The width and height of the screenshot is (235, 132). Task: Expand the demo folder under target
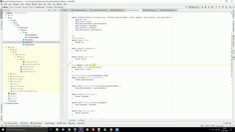tap(8, 74)
